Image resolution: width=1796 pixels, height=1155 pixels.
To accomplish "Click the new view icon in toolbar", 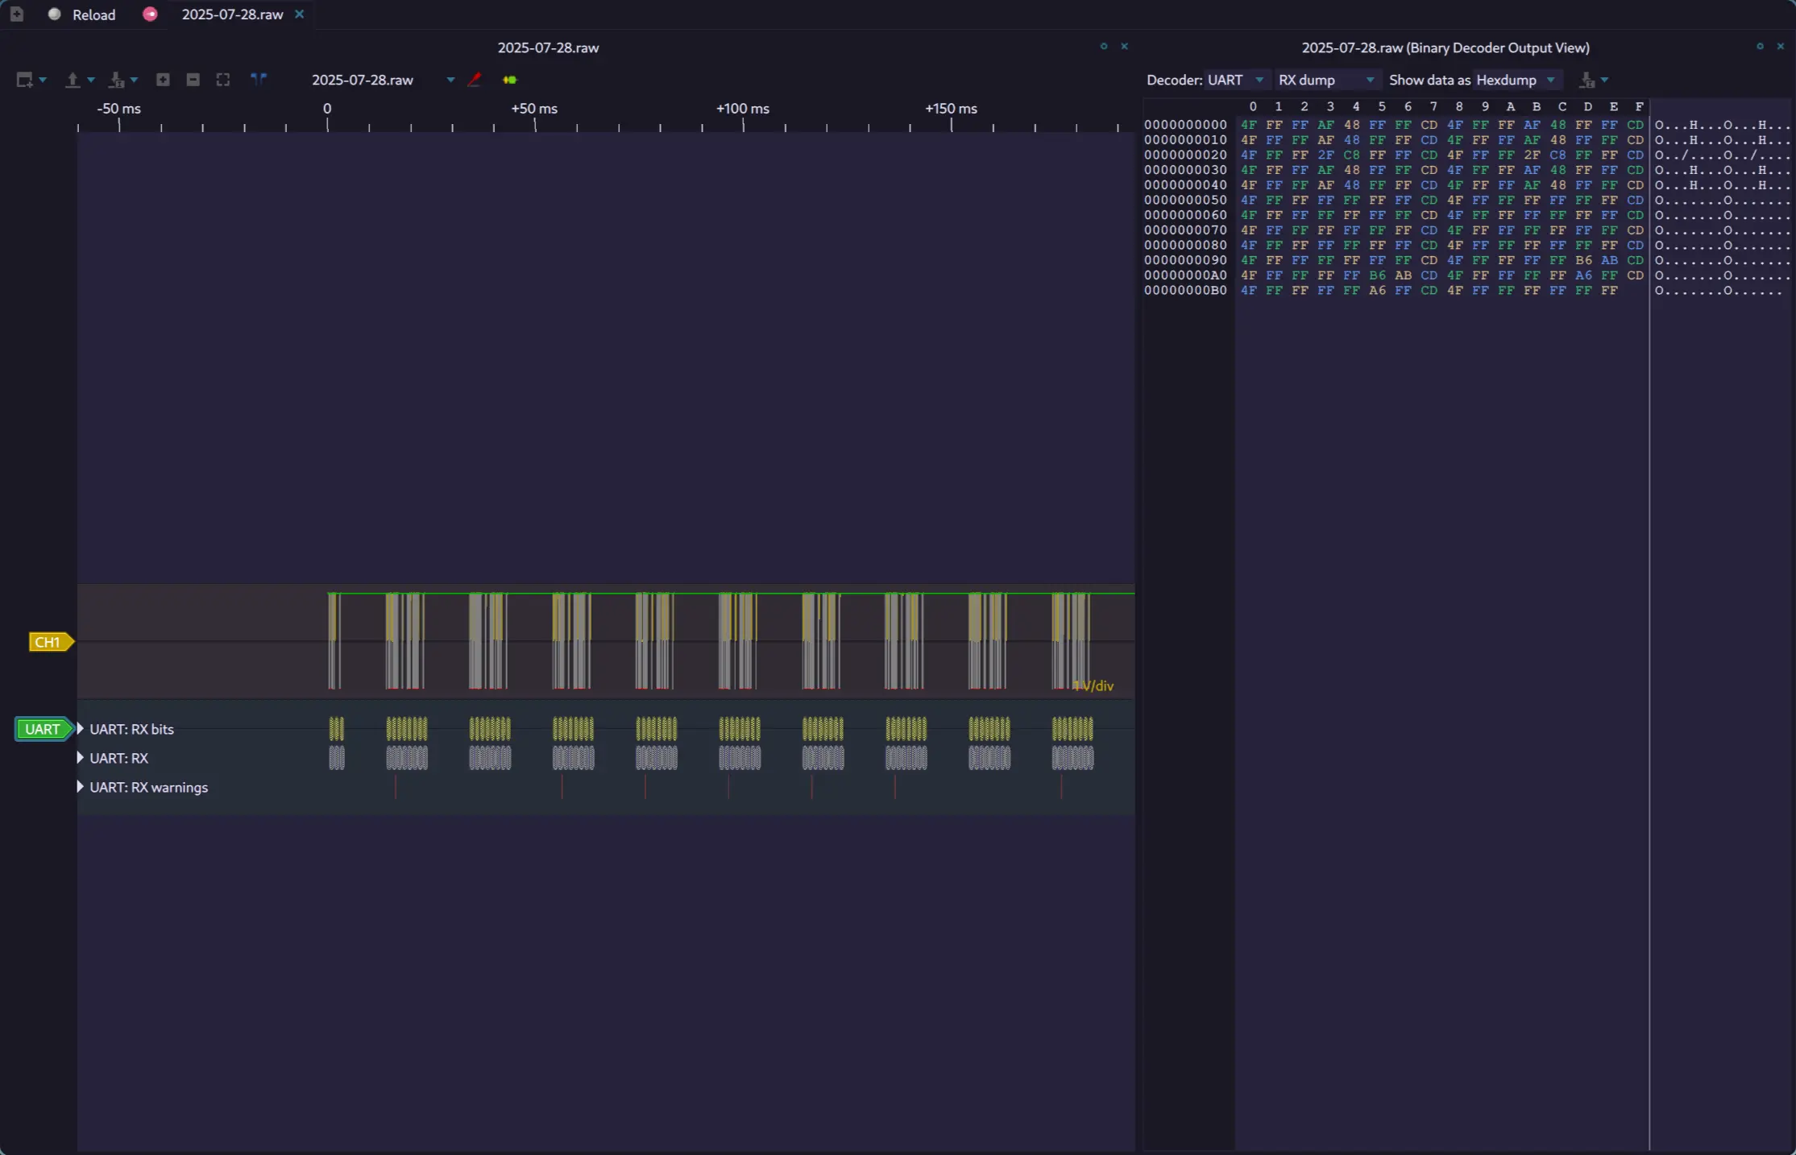I will [24, 80].
